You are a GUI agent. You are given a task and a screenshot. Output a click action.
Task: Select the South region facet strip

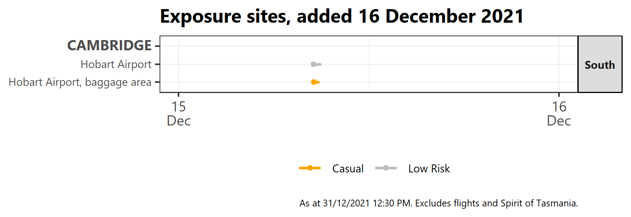600,65
